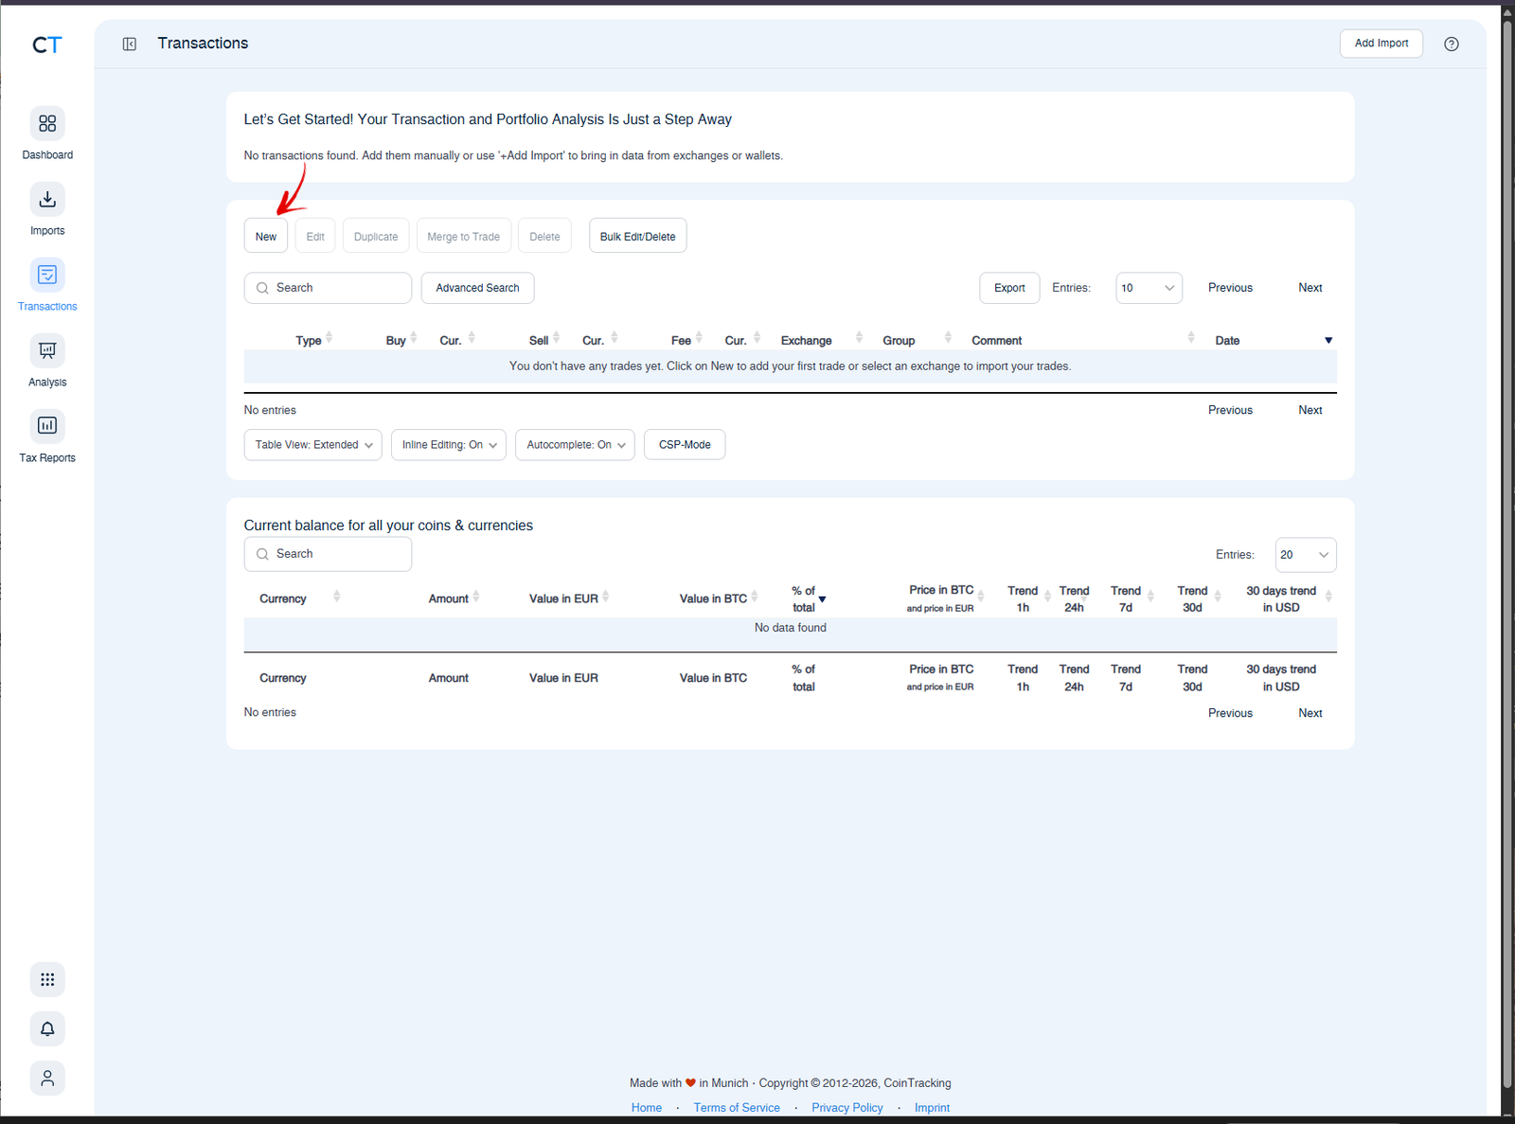
Task: Open the Table View: Extended dropdown
Action: 312,444
